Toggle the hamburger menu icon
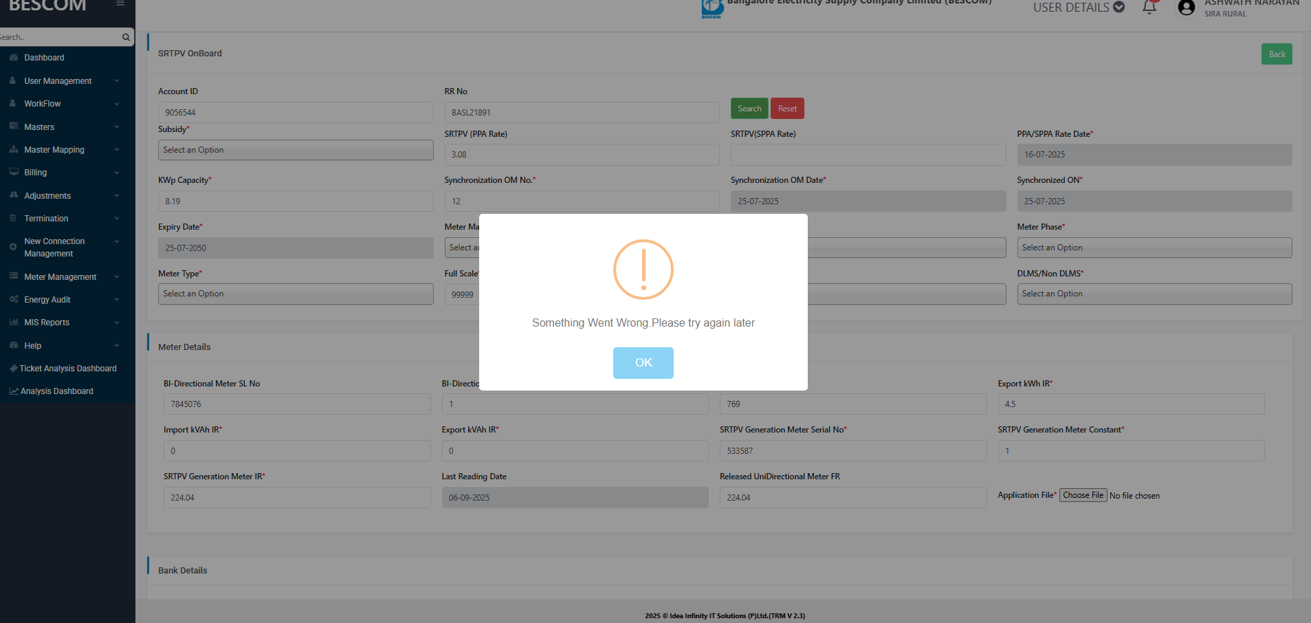1311x623 pixels. pyautogui.click(x=120, y=3)
